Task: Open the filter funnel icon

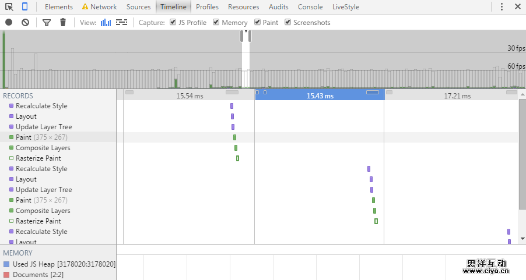Action: pos(47,23)
